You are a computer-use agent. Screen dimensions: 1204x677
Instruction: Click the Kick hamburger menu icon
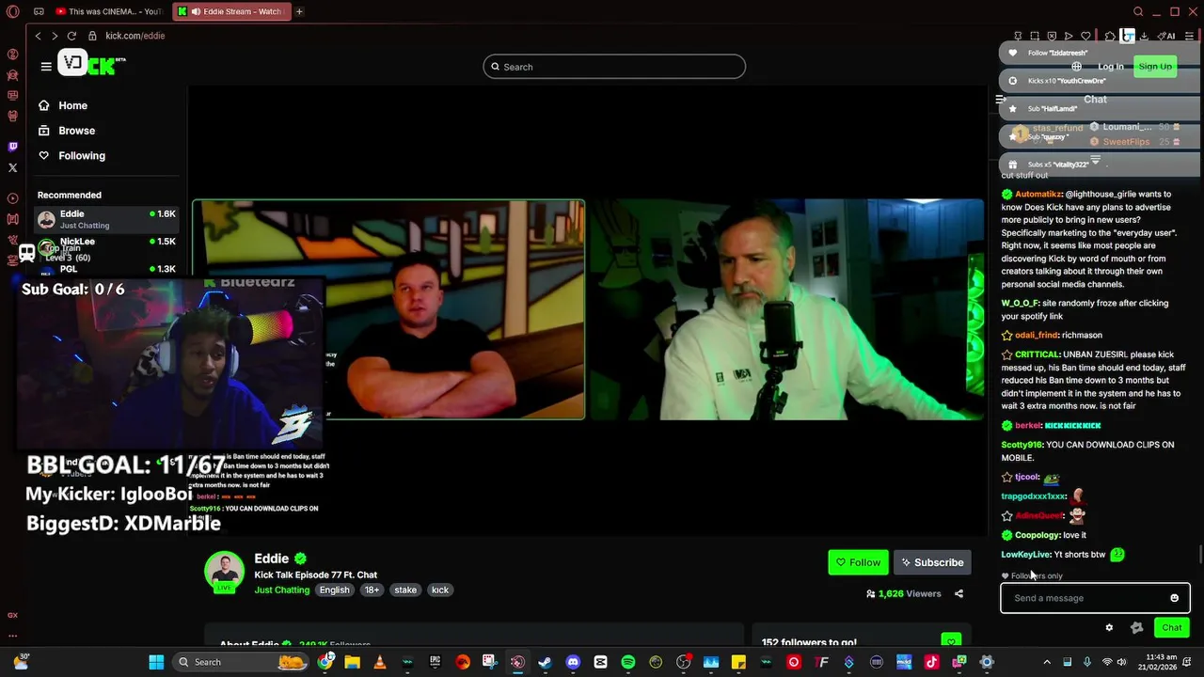46,66
